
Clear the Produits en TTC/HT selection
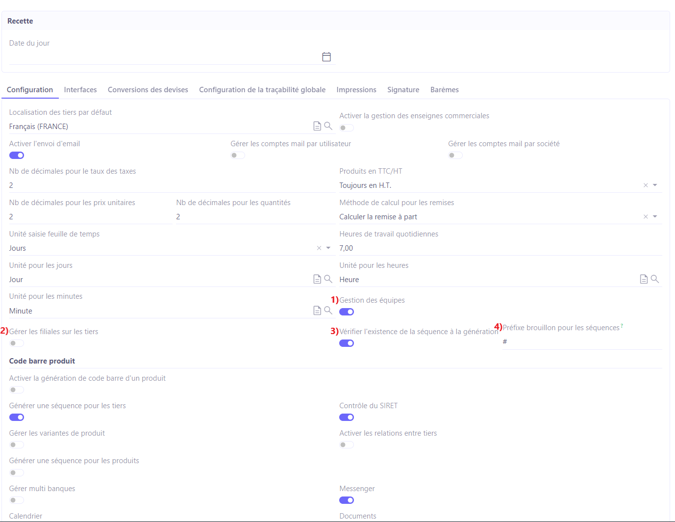point(646,185)
